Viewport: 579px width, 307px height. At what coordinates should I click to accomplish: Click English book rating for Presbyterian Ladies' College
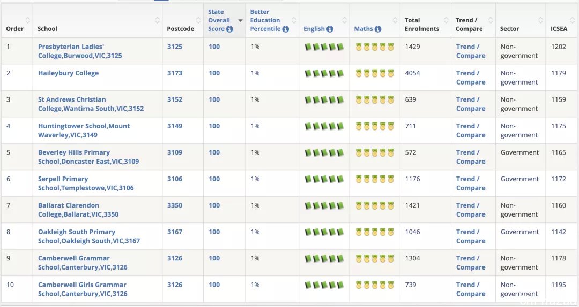(324, 47)
